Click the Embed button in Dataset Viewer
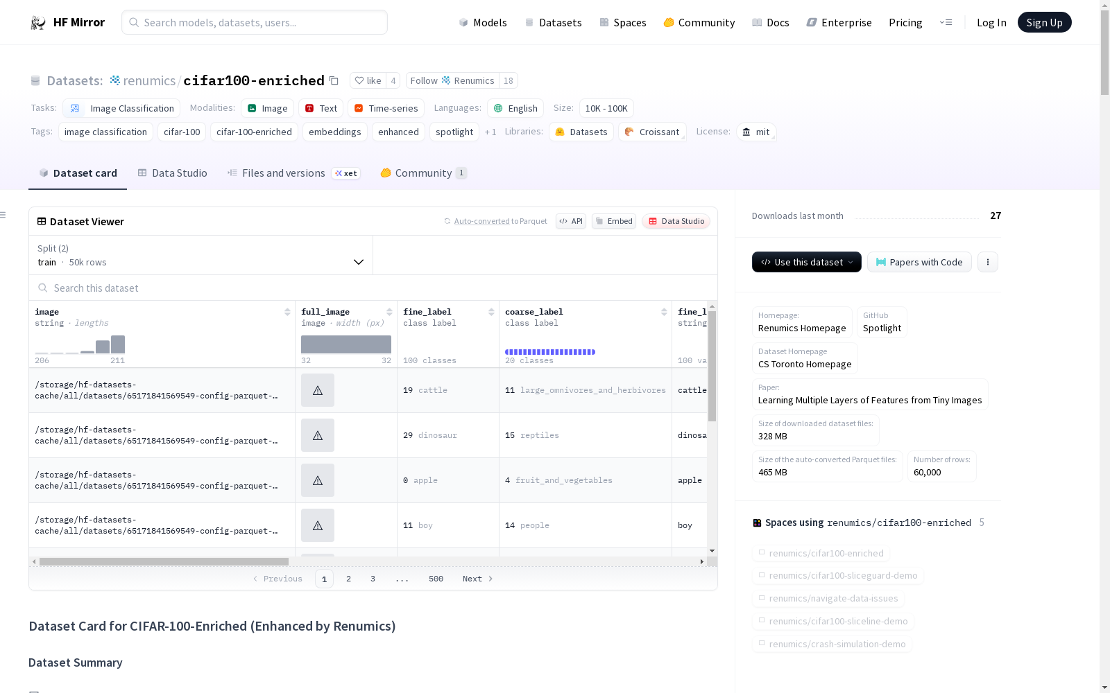 [614, 221]
